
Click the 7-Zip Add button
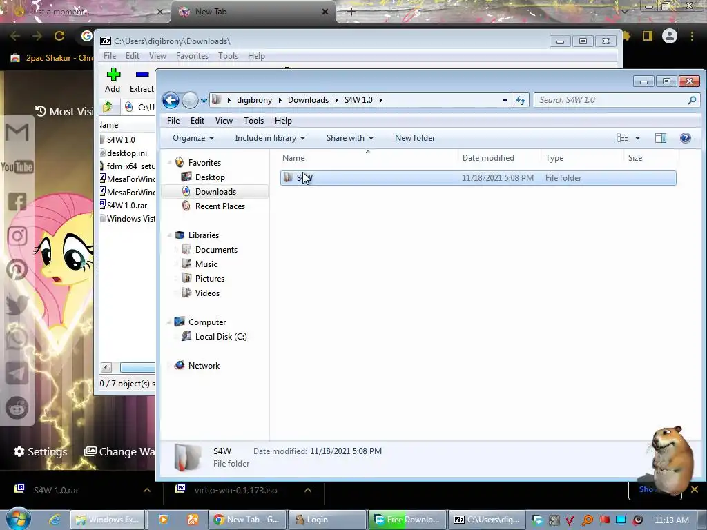pos(113,80)
